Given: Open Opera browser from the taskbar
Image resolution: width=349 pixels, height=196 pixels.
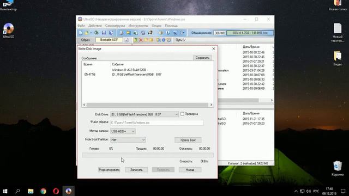Looking at the screenshot, I should point(56,191).
